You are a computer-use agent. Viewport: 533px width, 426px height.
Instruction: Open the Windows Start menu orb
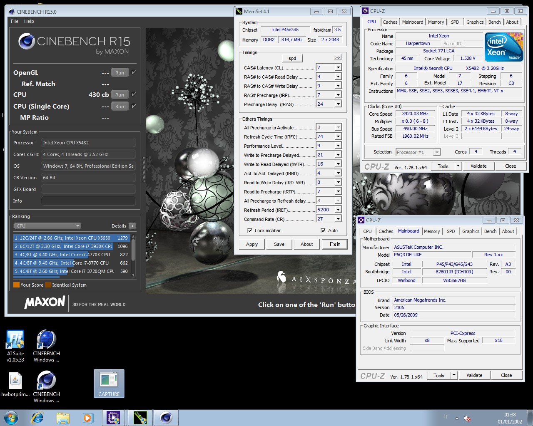pyautogui.click(x=11, y=418)
